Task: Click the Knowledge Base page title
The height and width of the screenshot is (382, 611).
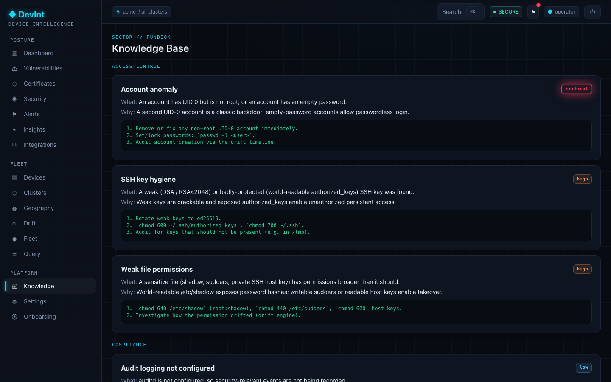Action: click(150, 48)
